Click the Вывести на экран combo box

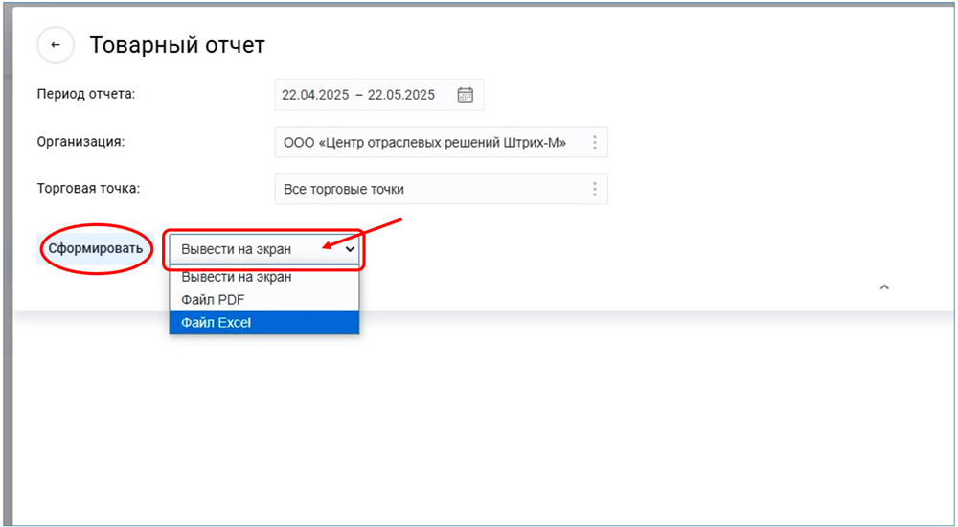tap(249, 249)
